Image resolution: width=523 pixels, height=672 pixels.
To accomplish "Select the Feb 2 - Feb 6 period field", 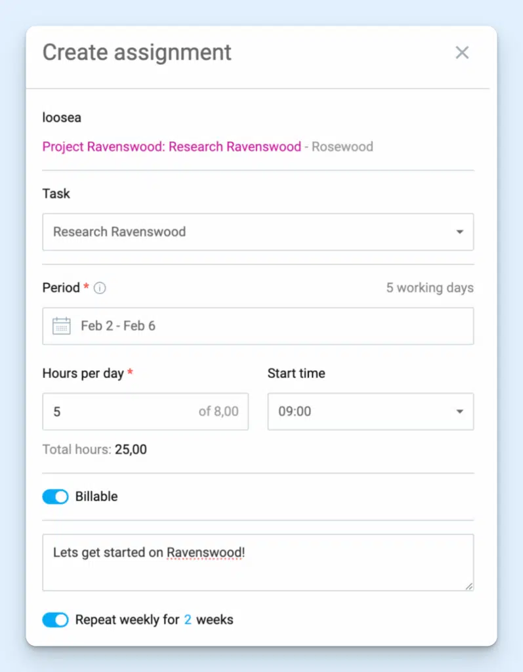I will (x=258, y=325).
